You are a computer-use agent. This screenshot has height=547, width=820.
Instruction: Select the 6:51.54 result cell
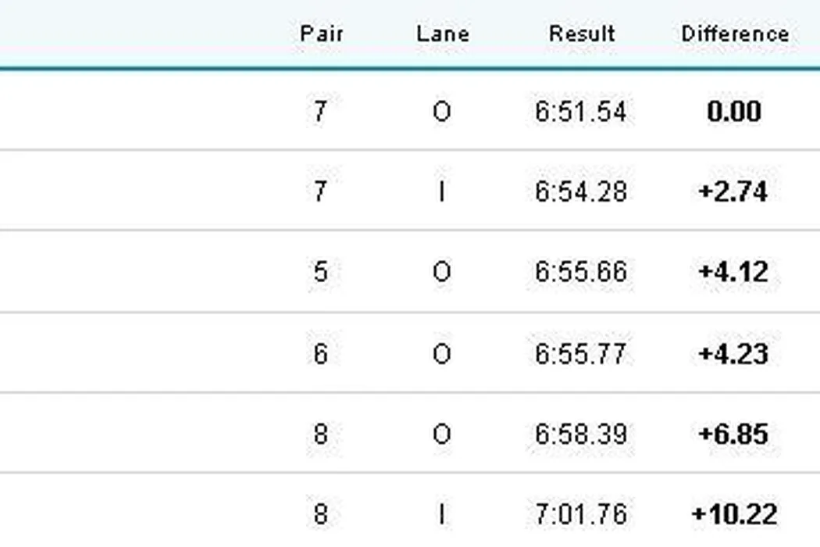click(580, 112)
